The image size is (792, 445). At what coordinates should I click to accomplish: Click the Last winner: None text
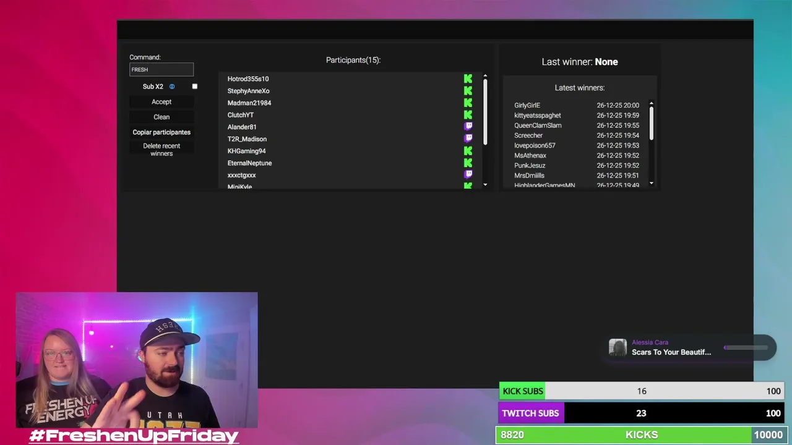[580, 62]
